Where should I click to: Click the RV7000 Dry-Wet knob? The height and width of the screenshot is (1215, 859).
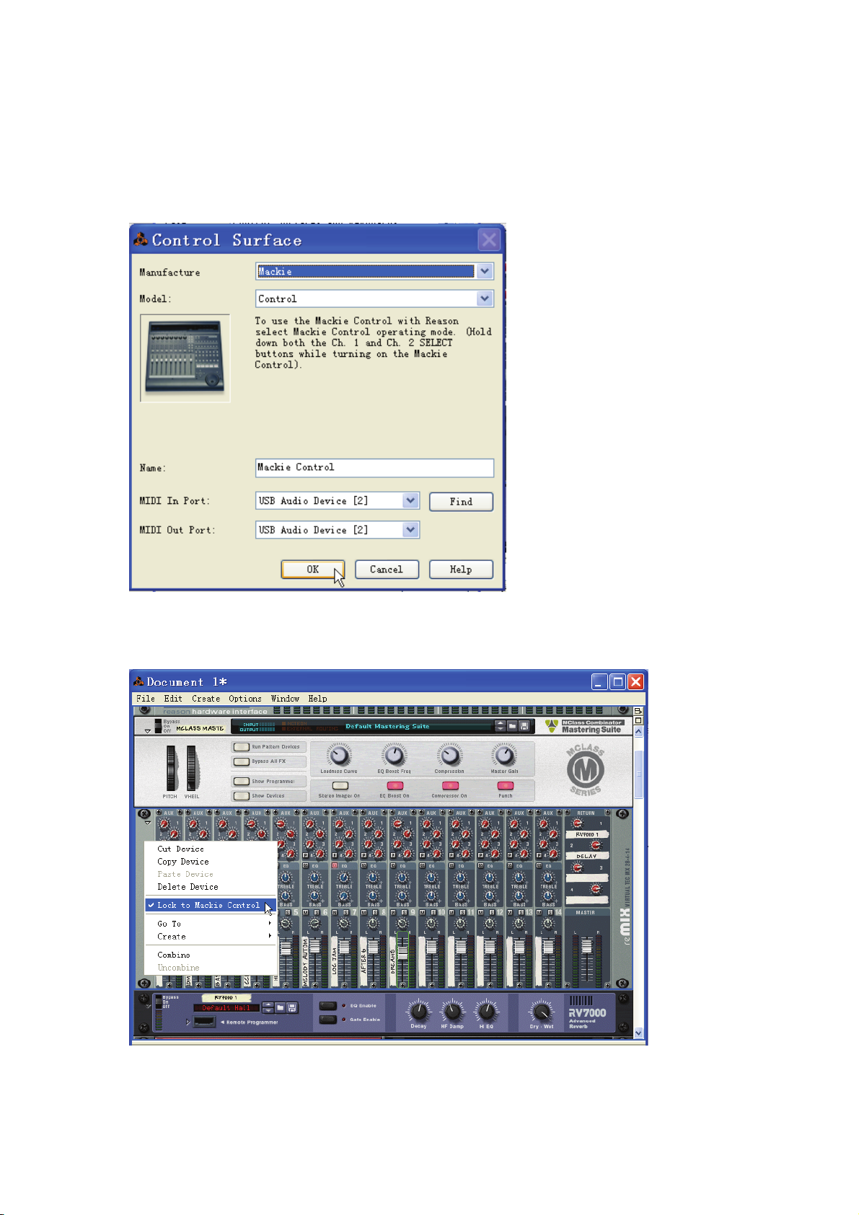[541, 1011]
